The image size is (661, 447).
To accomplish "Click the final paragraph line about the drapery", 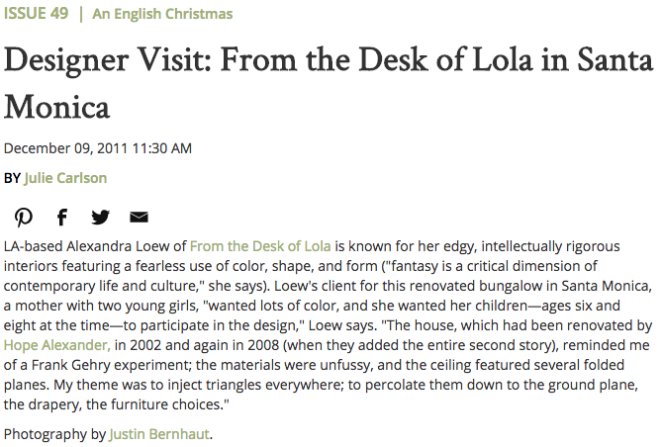I will [x=117, y=405].
